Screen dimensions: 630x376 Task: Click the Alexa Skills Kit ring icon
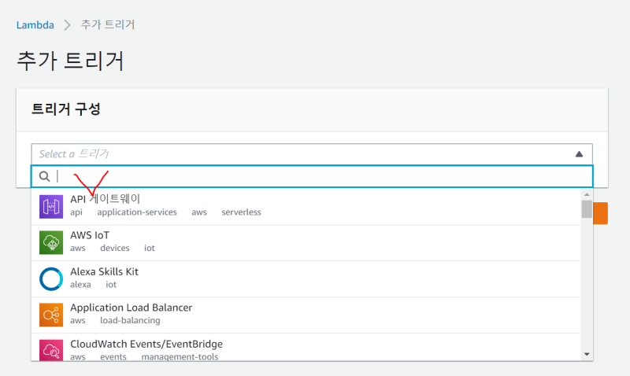pos(51,278)
